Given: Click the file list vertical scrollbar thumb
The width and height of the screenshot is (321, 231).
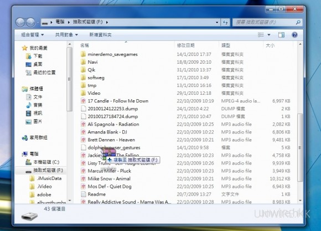Looking at the screenshot, I should (300, 147).
